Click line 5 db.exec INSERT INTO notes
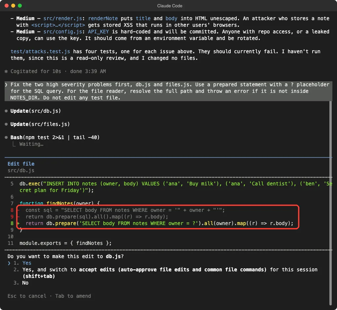The width and height of the screenshot is (337, 310). [176, 187]
